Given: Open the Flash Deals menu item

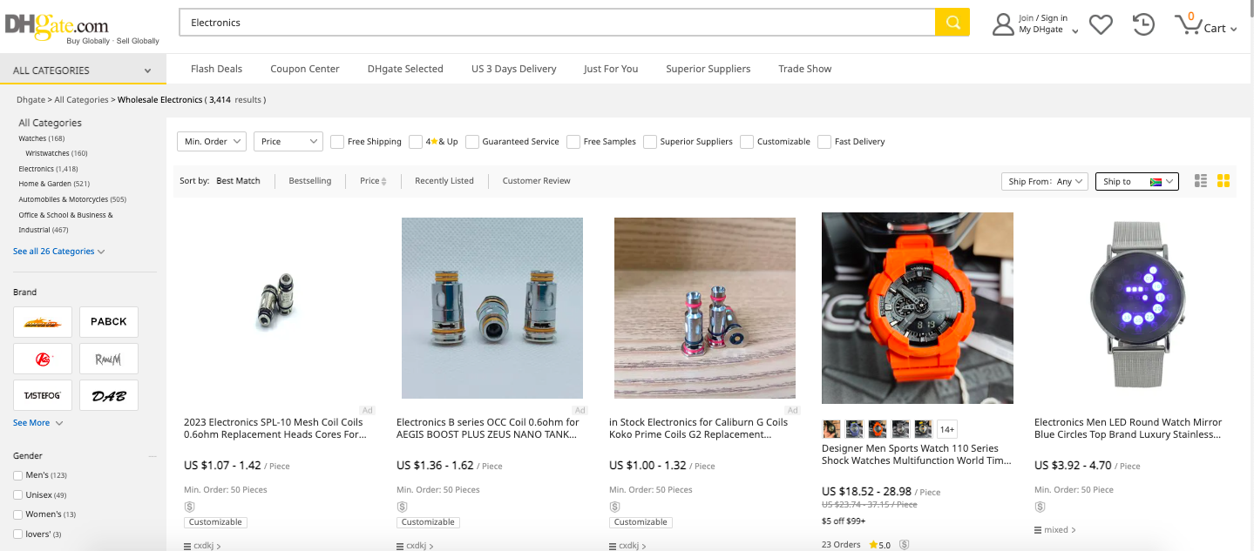Looking at the screenshot, I should [x=215, y=68].
